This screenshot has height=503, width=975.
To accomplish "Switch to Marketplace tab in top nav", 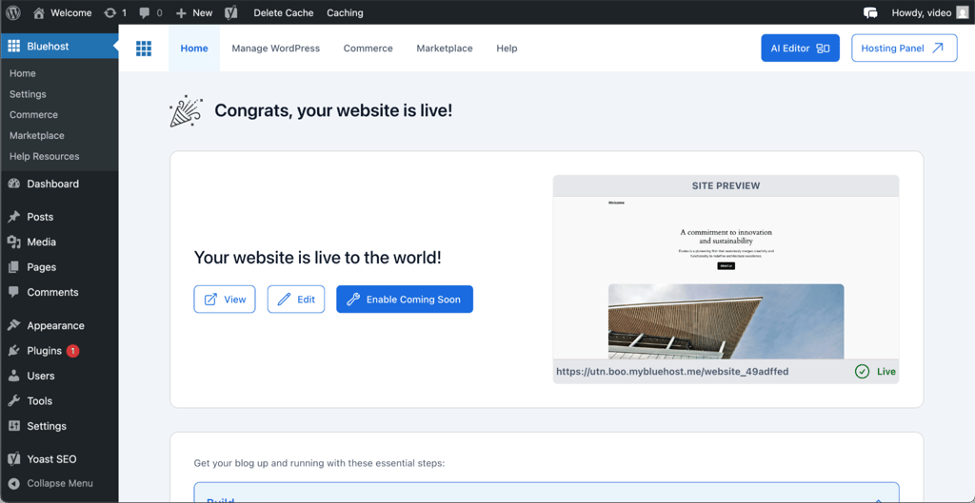I will click(445, 48).
